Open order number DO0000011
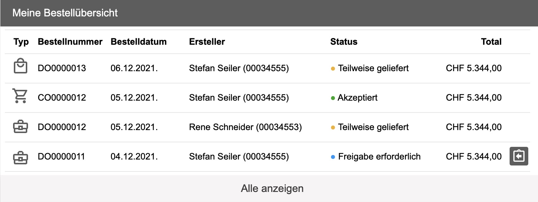This screenshot has width=538, height=202. (61, 157)
